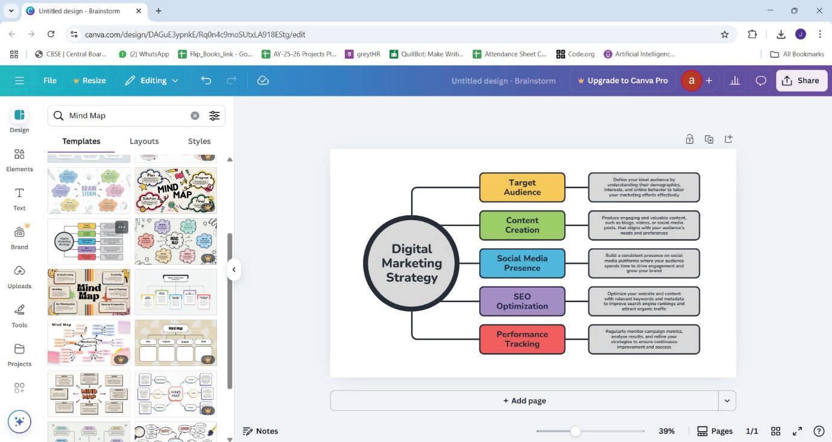The image size is (832, 442).
Task: Select the Text tool in sidebar
Action: click(19, 199)
